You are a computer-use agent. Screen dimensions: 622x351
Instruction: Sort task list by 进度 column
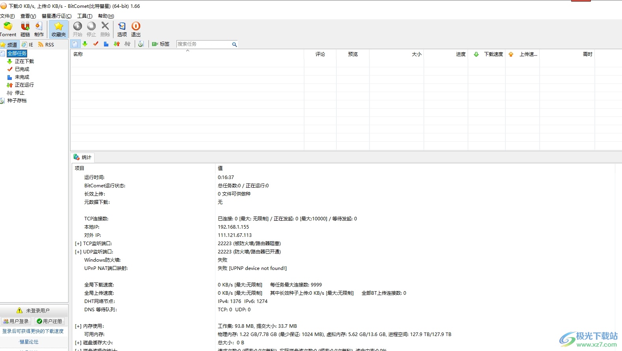click(446, 54)
